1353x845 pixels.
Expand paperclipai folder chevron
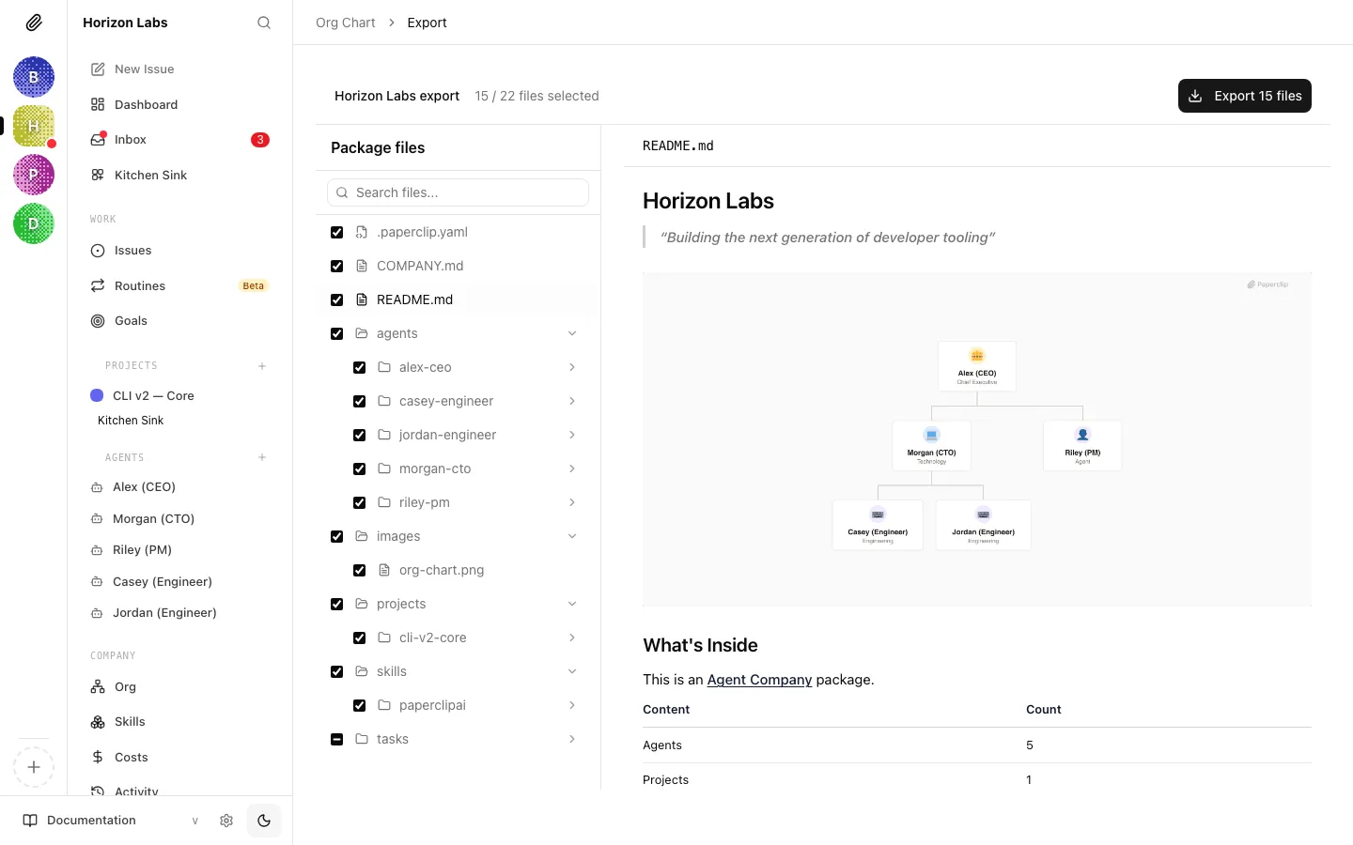(572, 705)
